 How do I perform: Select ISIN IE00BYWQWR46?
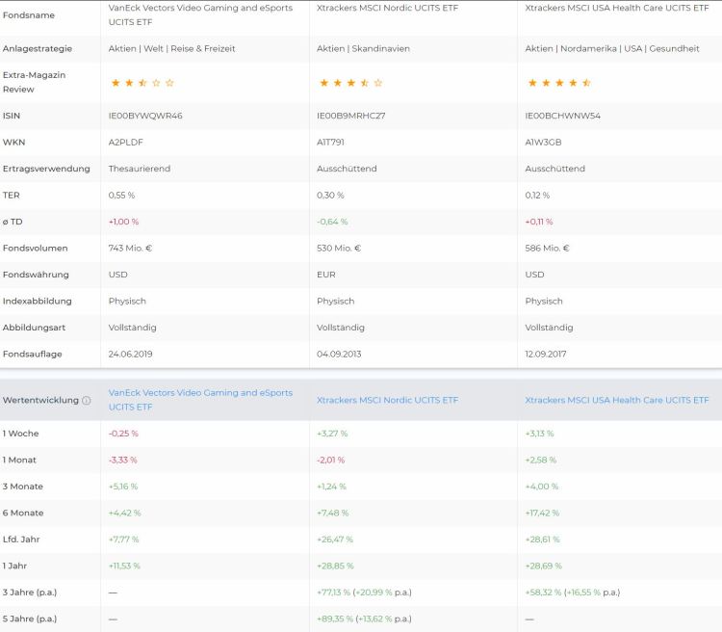pos(145,116)
